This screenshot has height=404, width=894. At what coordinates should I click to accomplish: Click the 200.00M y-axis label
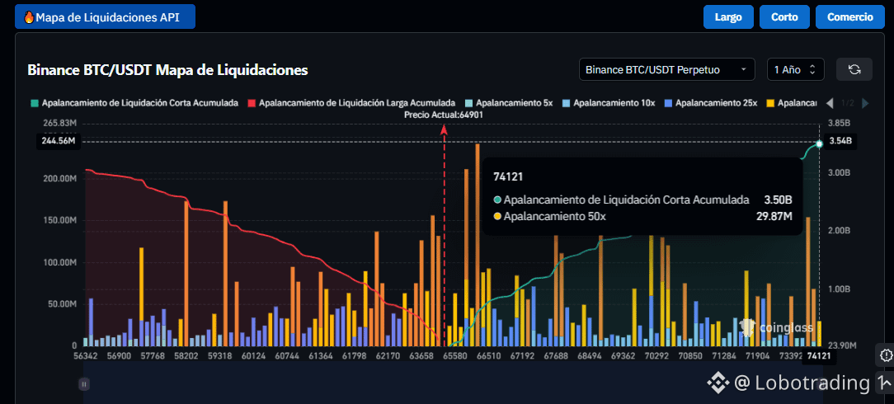pyautogui.click(x=60, y=178)
